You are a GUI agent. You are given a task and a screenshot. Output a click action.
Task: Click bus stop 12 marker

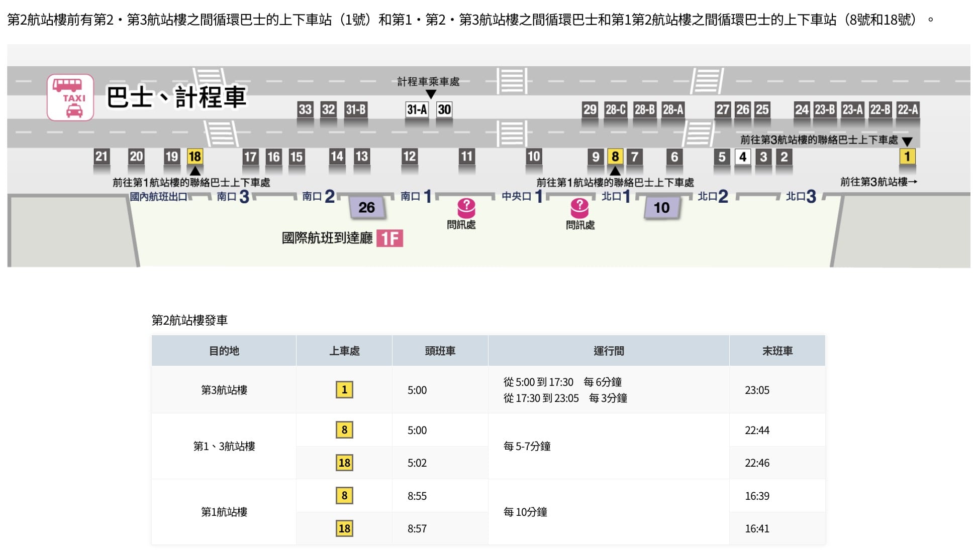(410, 157)
